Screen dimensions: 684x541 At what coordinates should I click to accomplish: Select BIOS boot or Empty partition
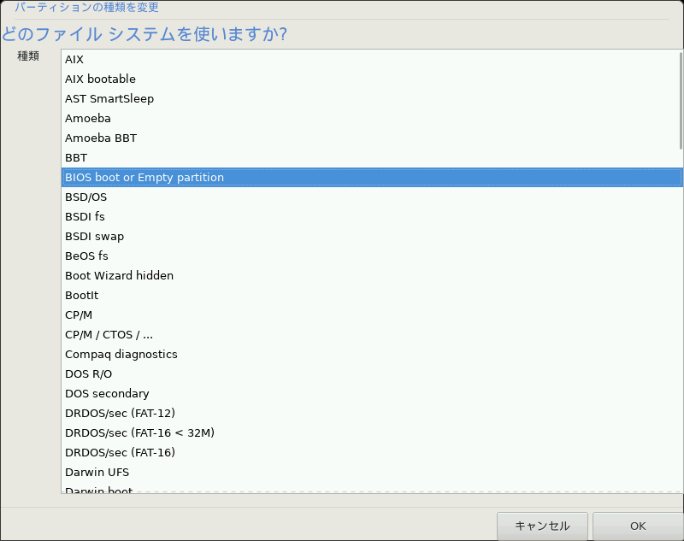(x=372, y=178)
